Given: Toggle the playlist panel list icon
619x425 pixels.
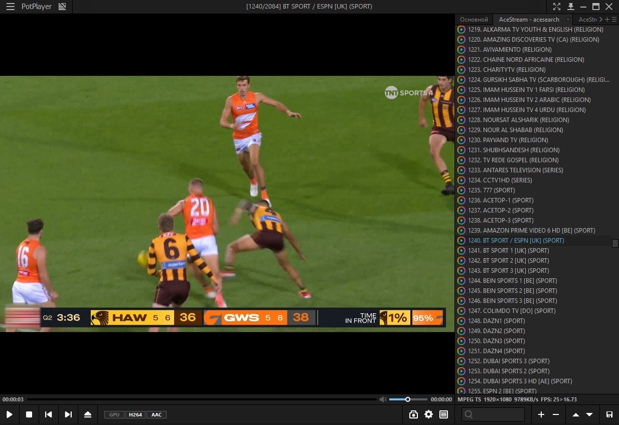Looking at the screenshot, I should click(443, 414).
